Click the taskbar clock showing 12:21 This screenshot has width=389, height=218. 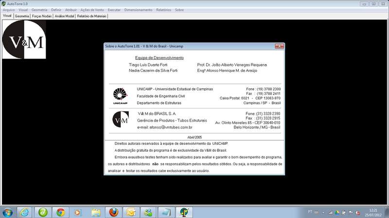tap(373, 210)
